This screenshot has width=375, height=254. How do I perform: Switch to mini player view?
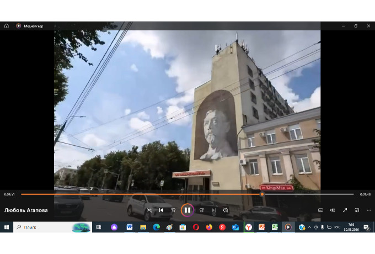click(x=357, y=210)
